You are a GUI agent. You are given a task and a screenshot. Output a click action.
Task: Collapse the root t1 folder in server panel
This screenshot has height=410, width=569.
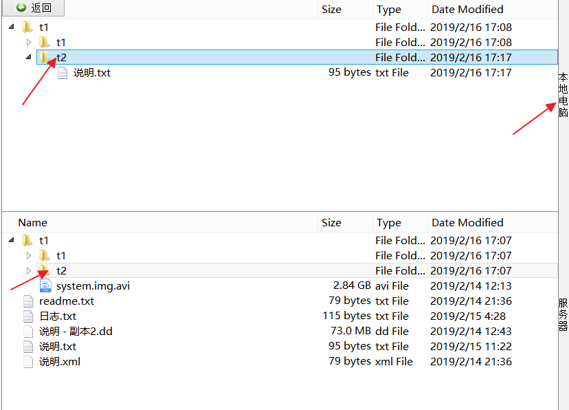[11, 239]
